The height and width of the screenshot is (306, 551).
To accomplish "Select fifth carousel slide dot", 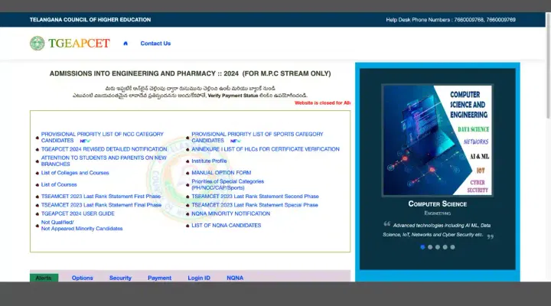I will pyautogui.click(x=452, y=247).
